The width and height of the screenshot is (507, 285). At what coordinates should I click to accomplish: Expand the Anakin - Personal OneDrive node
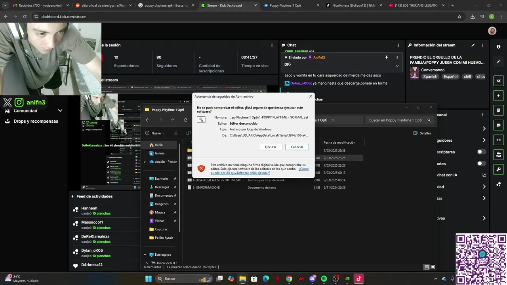pos(145,161)
